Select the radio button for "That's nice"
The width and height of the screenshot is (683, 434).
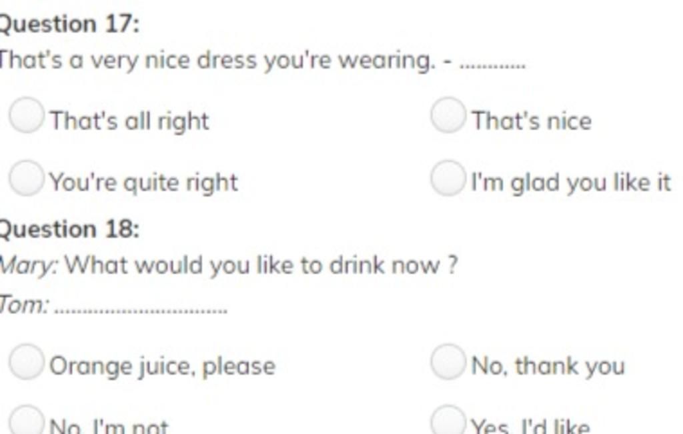[448, 115]
